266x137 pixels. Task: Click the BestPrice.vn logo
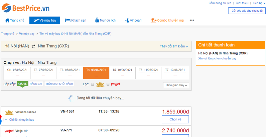pos(26,8)
